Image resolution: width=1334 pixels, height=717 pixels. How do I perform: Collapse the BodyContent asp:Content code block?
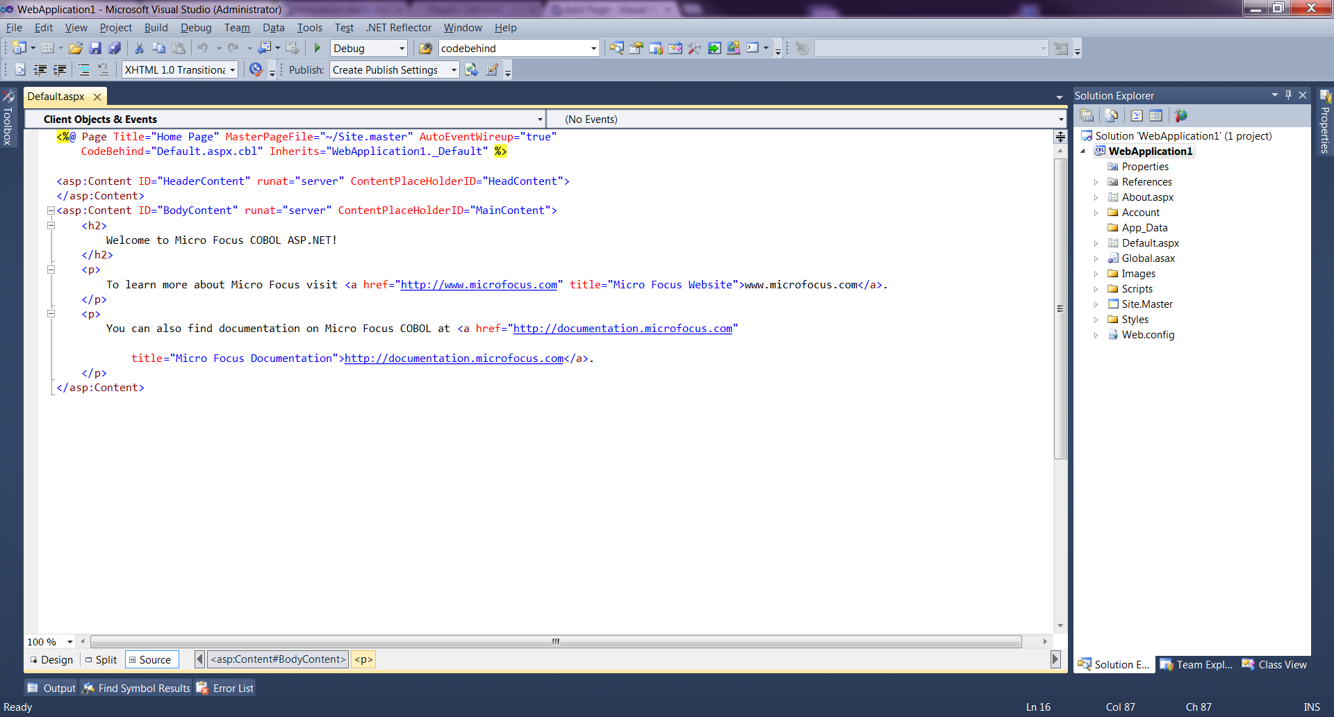click(51, 211)
